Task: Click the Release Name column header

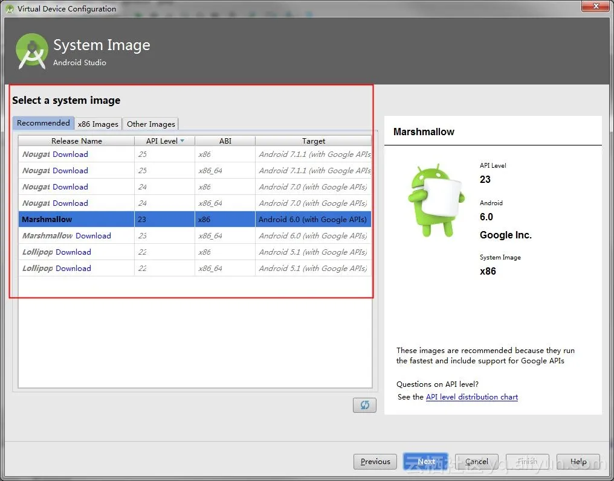Action: click(x=76, y=141)
